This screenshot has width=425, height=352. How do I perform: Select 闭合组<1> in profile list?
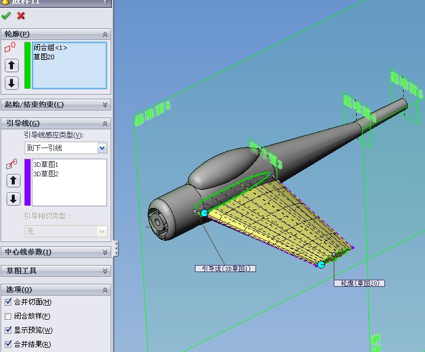point(51,48)
